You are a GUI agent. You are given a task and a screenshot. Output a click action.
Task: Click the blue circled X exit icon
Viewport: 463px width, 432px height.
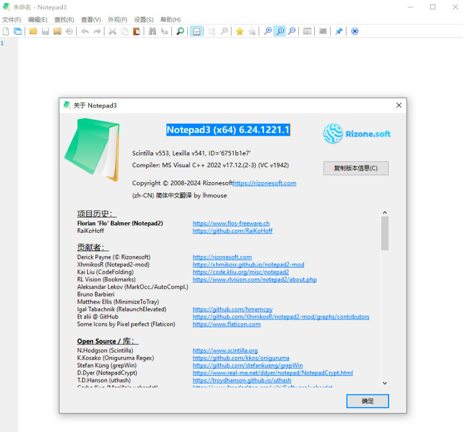354,31
